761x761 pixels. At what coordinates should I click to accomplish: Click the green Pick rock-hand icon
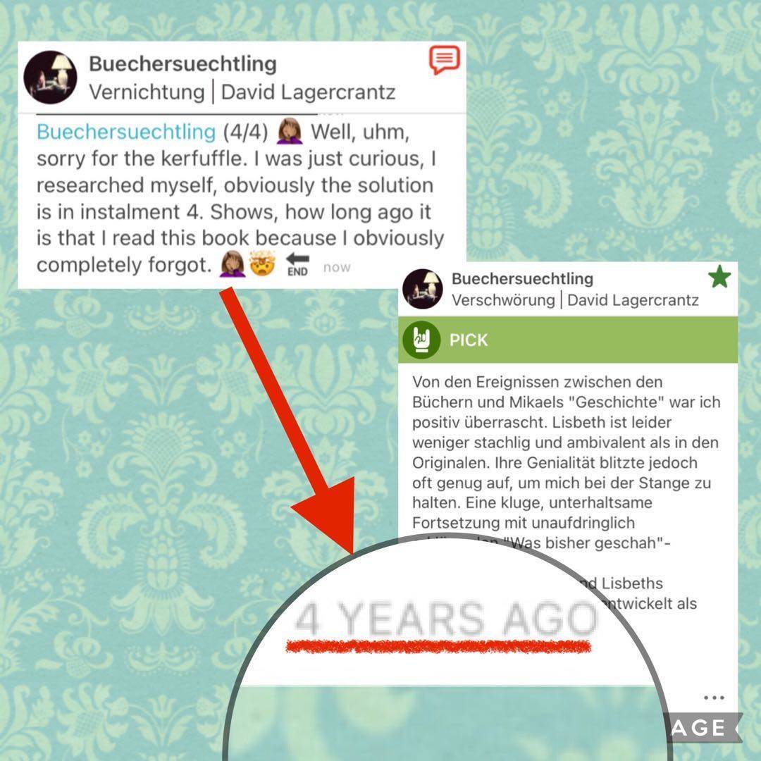[421, 340]
